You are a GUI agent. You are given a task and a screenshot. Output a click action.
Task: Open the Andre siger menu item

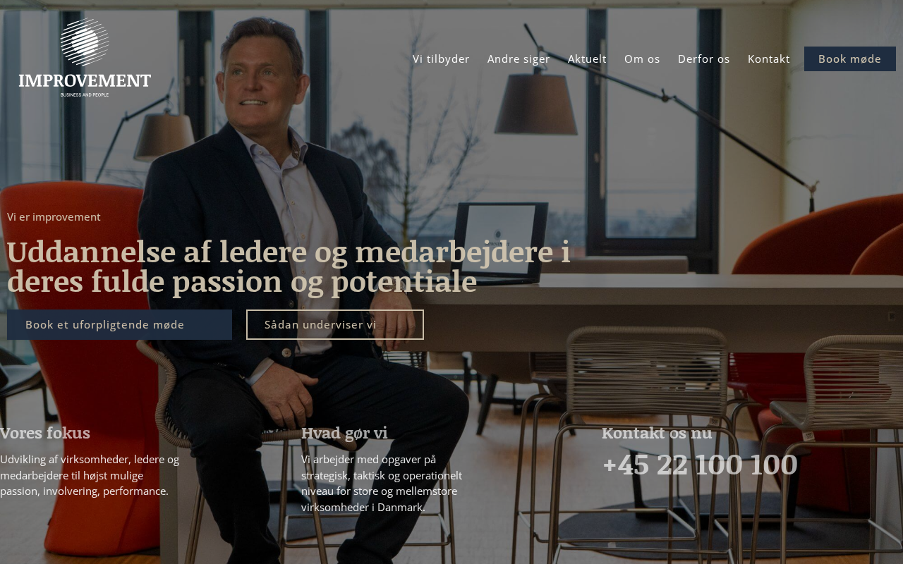point(519,59)
